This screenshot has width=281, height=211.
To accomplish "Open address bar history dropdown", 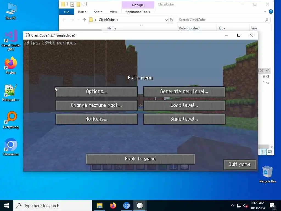I will 167,20.
